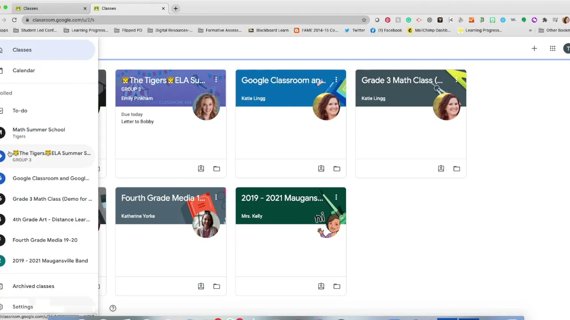Close the first Classes tab

[x=85, y=8]
